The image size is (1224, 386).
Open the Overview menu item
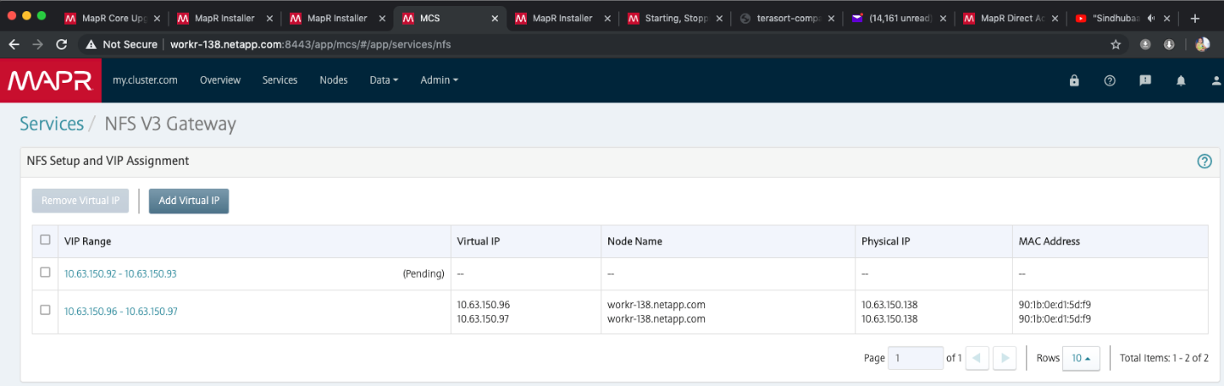tap(220, 80)
